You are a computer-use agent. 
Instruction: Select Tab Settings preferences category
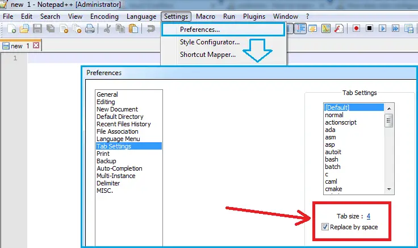[129, 146]
